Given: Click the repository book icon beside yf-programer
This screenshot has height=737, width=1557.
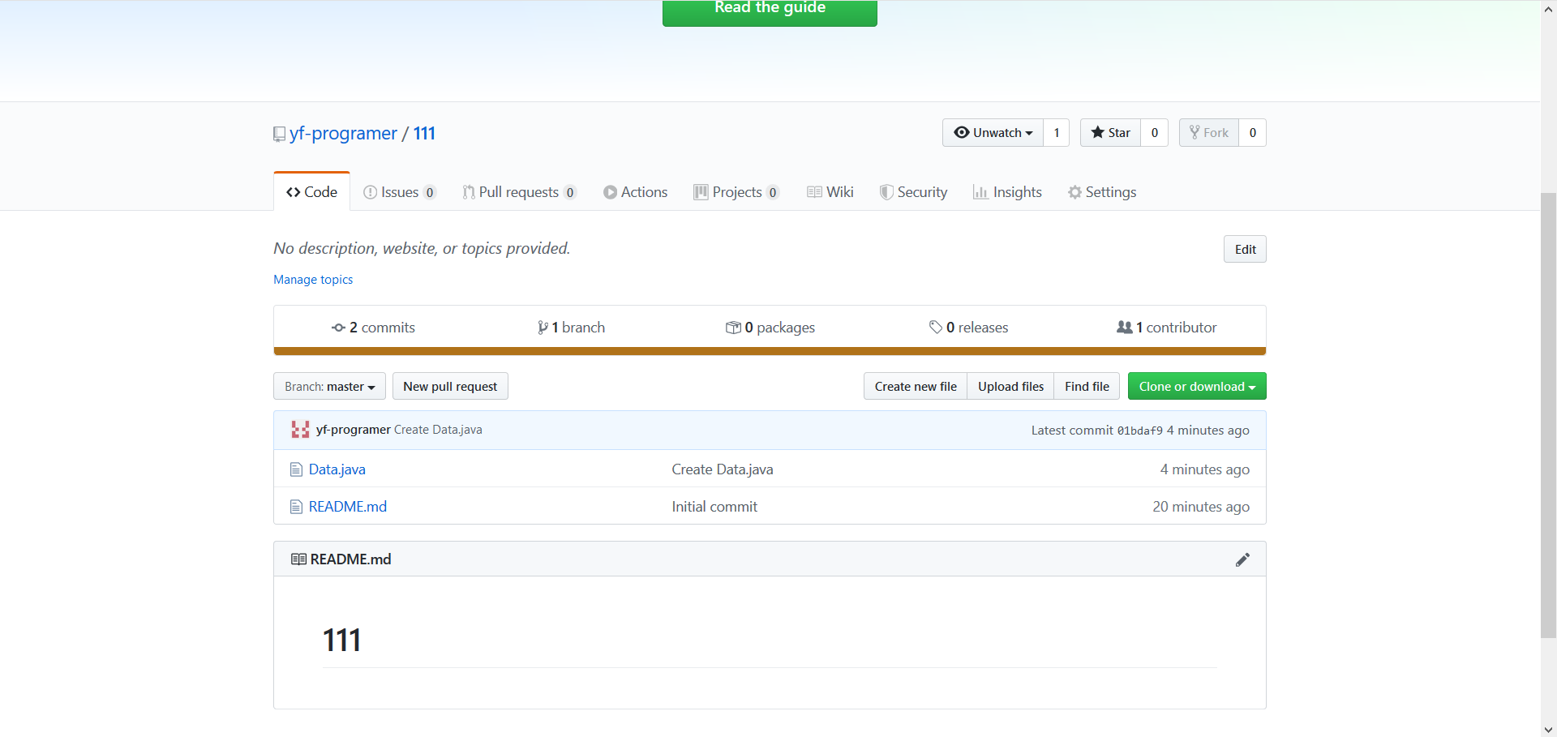Looking at the screenshot, I should coord(279,134).
